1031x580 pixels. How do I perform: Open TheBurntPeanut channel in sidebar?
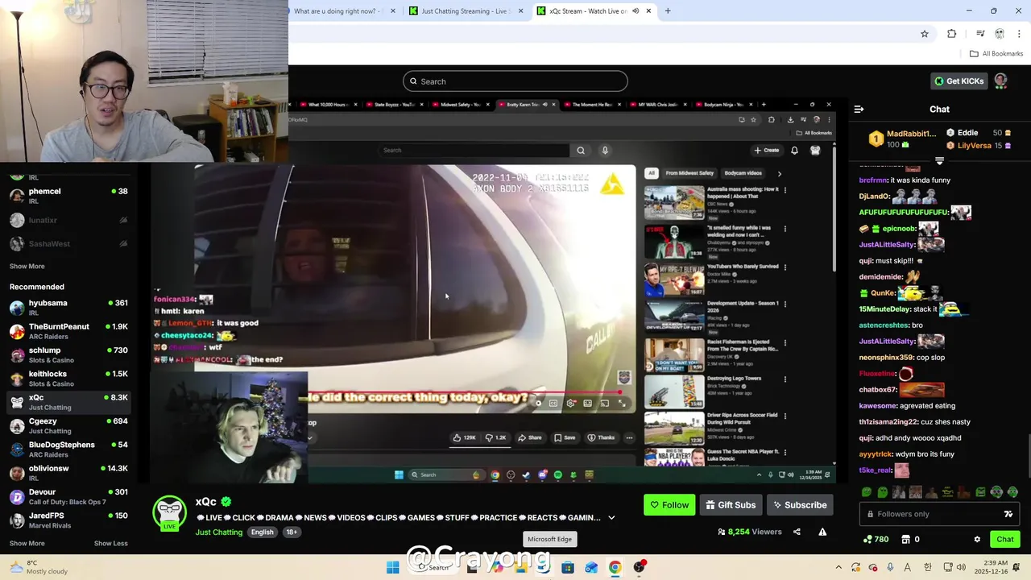tap(69, 331)
